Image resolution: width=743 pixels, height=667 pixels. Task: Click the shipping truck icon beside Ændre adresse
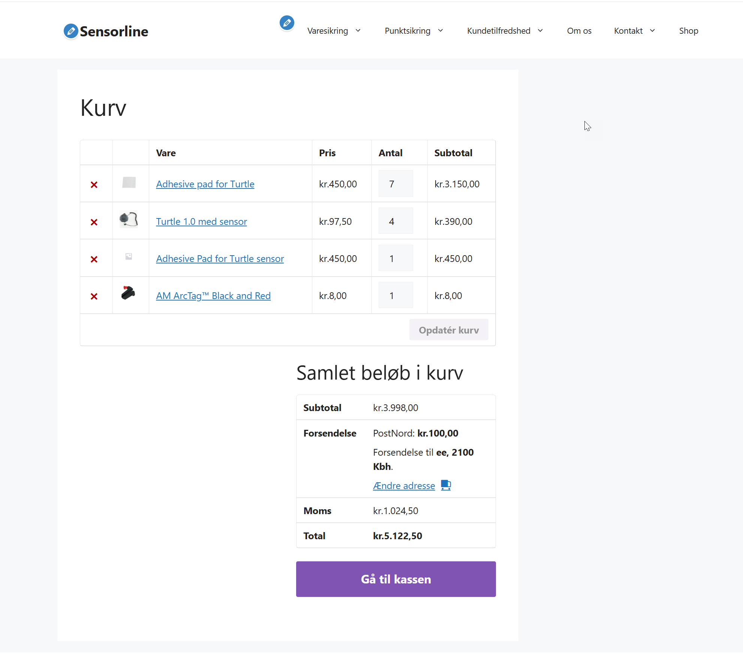pyautogui.click(x=446, y=485)
